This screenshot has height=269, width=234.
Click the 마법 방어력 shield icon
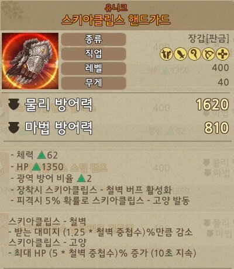tap(14, 128)
